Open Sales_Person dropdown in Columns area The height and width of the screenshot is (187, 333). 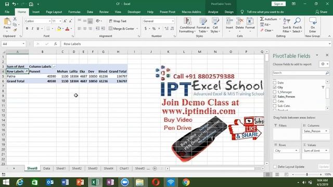pyautogui.click(x=326, y=131)
